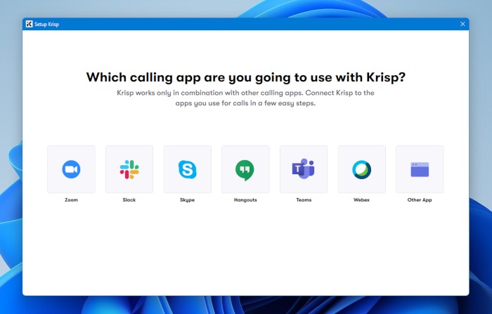This screenshot has height=314, width=492.
Task: Click the "Krisp works only in combination" description
Action: click(x=245, y=98)
